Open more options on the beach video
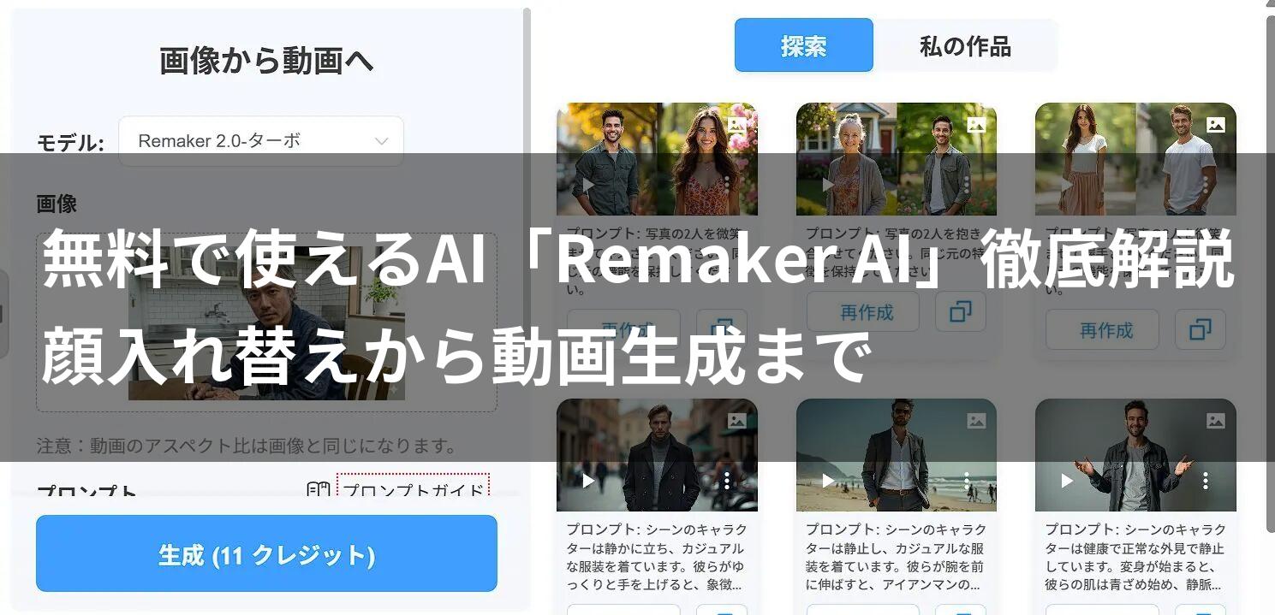The image size is (1275, 615). (966, 481)
